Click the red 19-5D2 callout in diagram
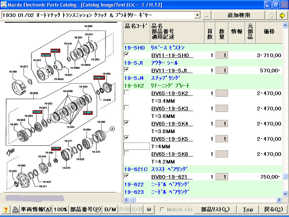This screenshot has height=217, width=289. (37, 112)
